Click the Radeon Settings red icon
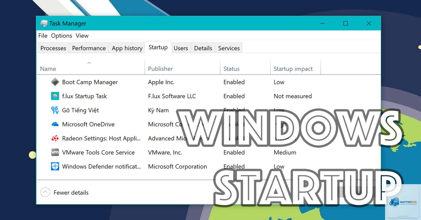This screenshot has width=421, height=220. 55,138
